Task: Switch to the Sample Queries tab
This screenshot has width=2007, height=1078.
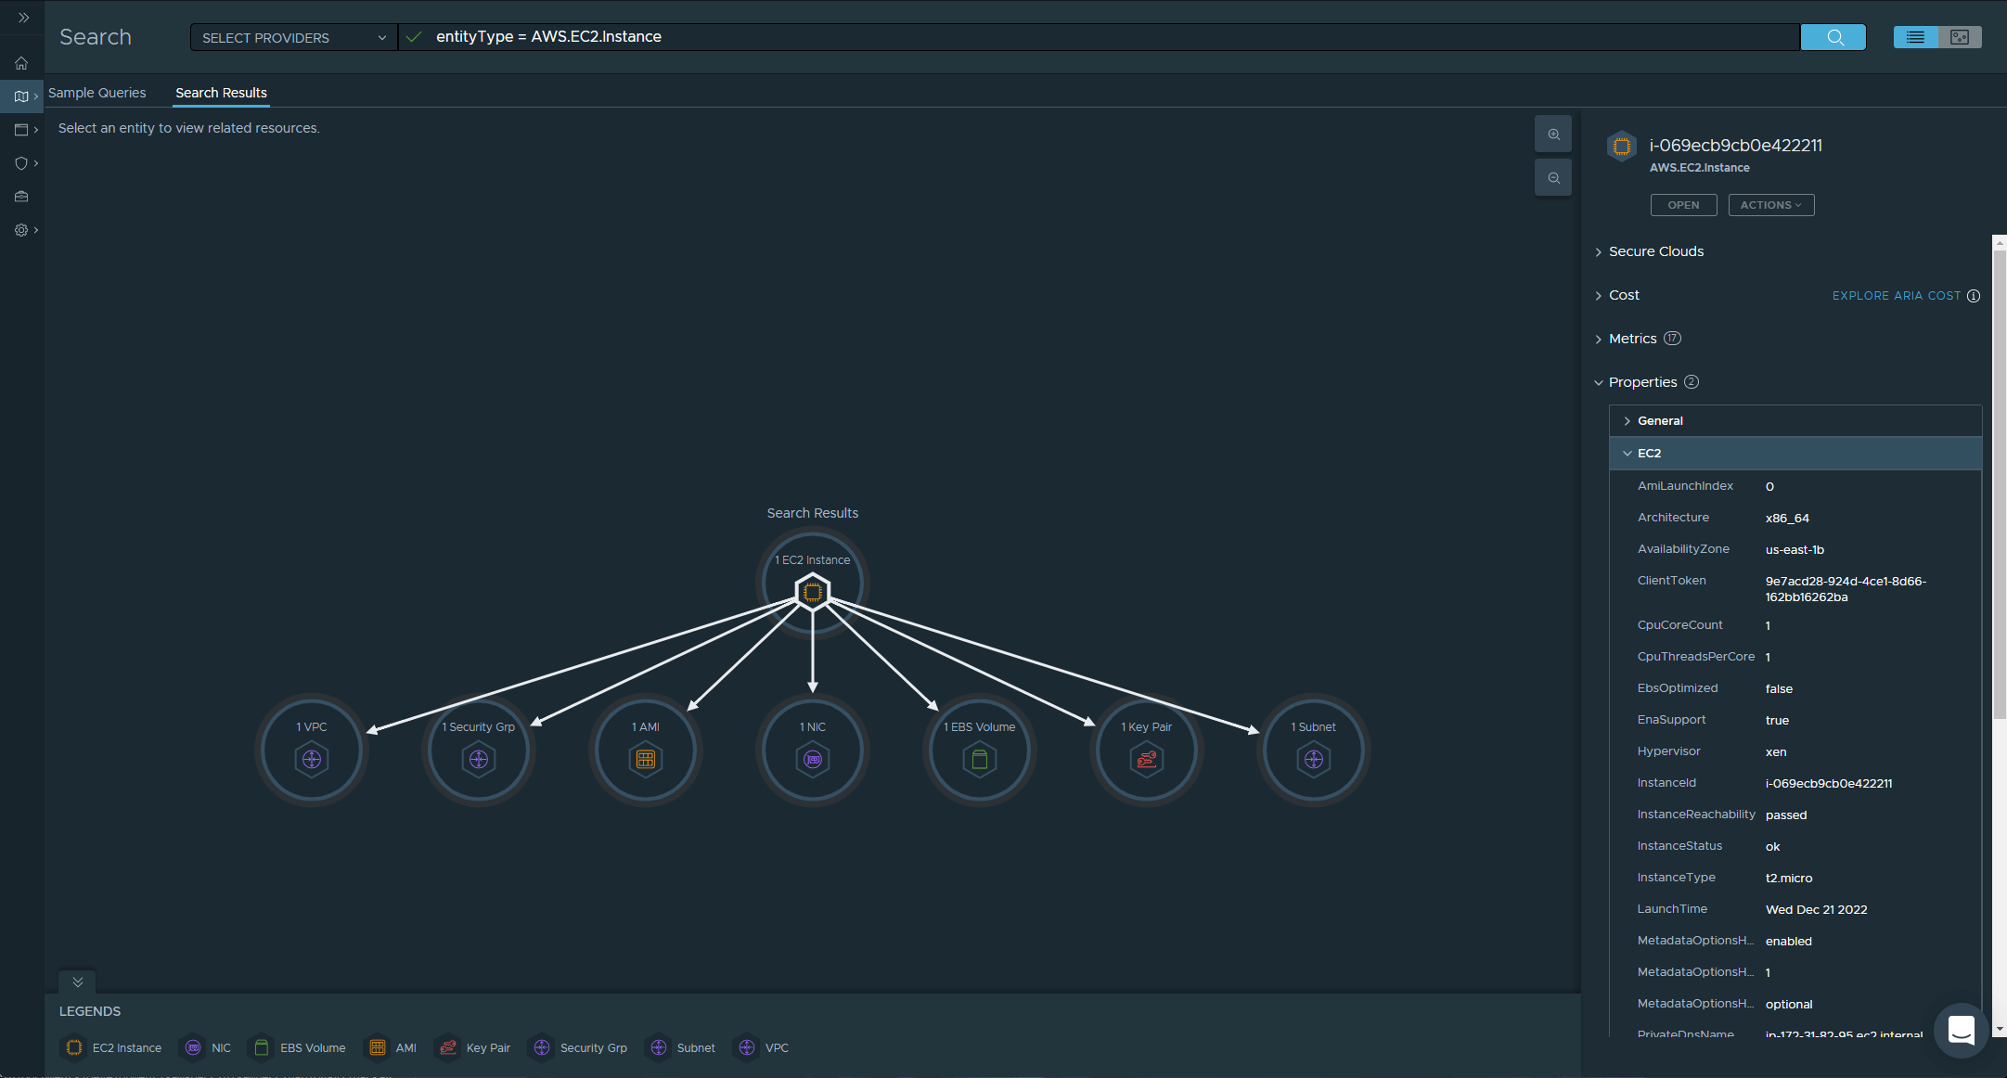Action: pyautogui.click(x=97, y=93)
